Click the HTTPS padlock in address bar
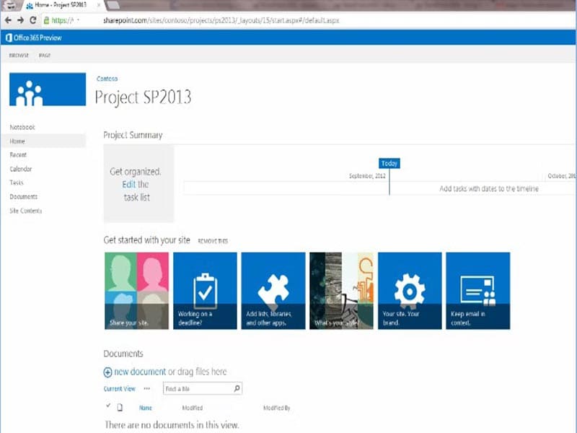 click(x=46, y=20)
